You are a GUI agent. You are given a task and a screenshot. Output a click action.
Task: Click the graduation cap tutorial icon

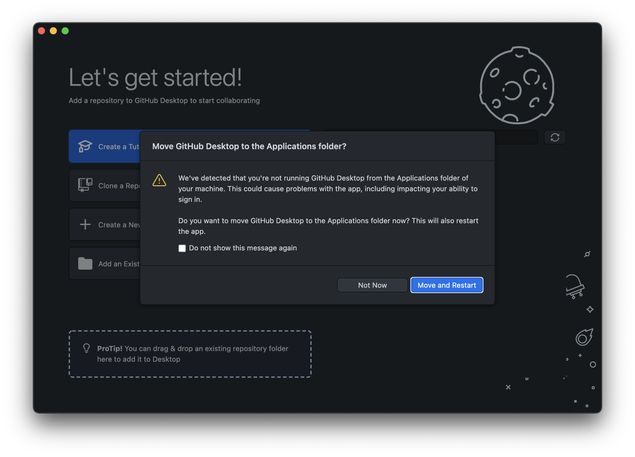click(x=85, y=146)
